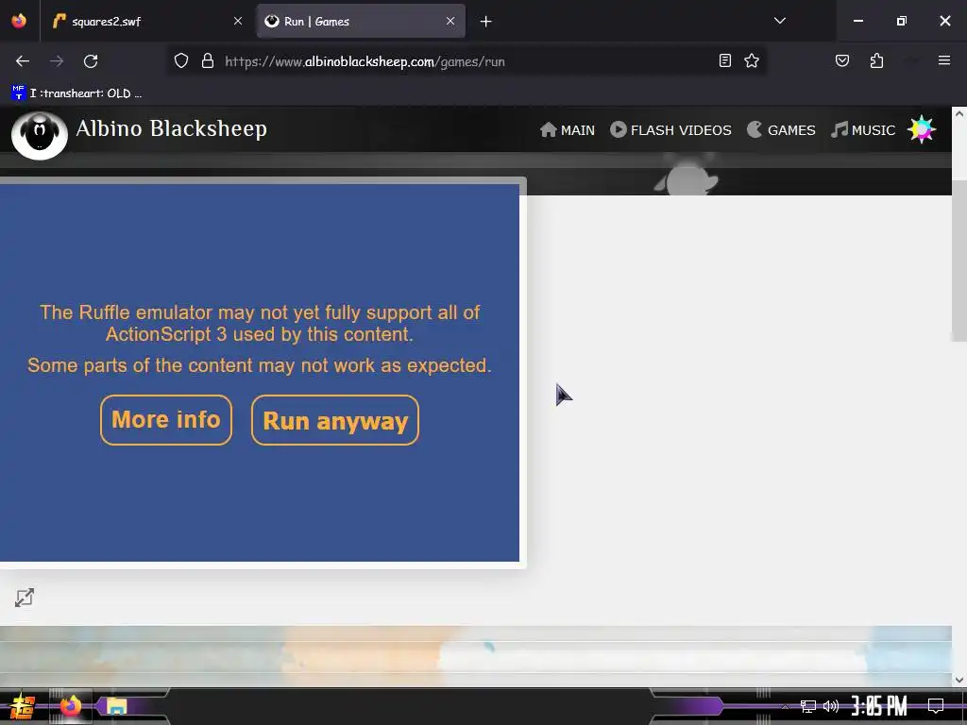Go to MAIN navigation link
This screenshot has height=725, width=967.
click(568, 130)
